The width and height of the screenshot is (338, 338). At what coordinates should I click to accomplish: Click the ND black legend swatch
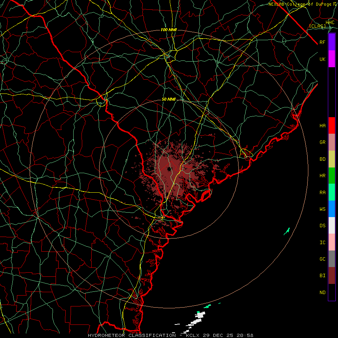[332, 292]
